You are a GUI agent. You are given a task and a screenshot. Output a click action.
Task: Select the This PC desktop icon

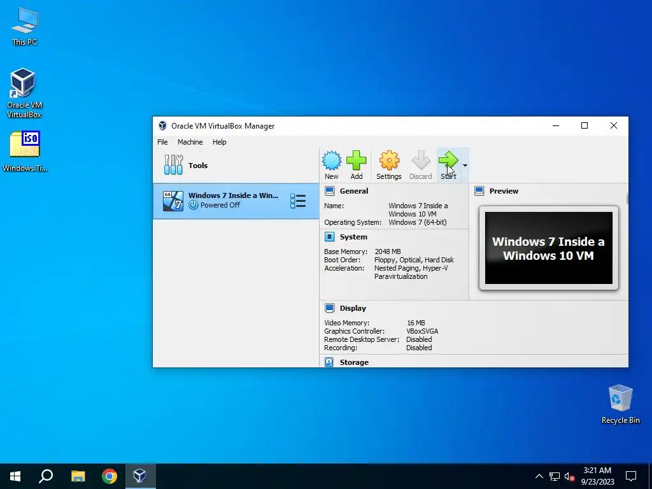[25, 26]
